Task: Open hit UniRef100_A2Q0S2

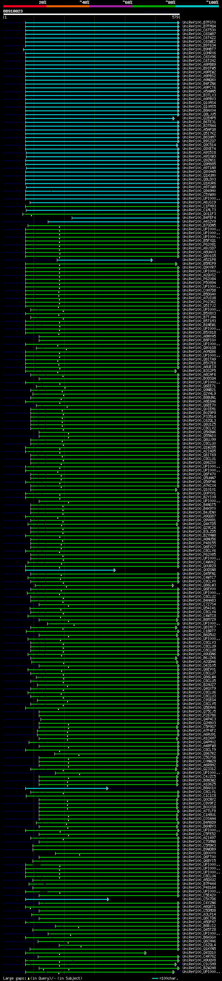Action: [199, 275]
